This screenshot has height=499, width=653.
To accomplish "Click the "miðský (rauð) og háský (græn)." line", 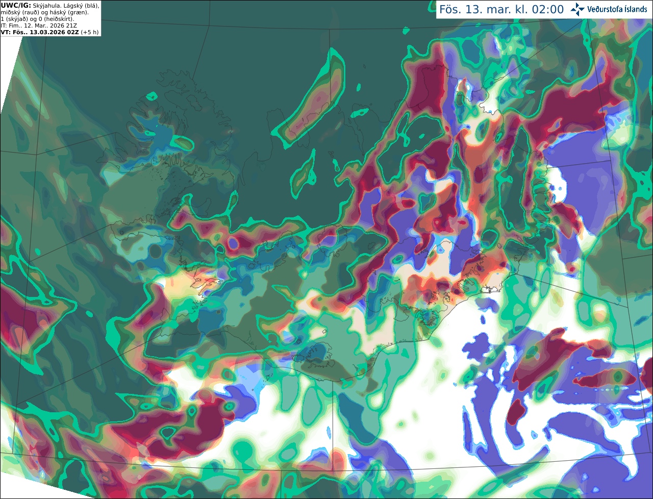I will click(x=45, y=12).
